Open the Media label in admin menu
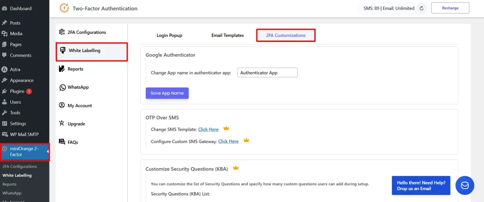The width and height of the screenshot is (484, 202). pyautogui.click(x=16, y=34)
